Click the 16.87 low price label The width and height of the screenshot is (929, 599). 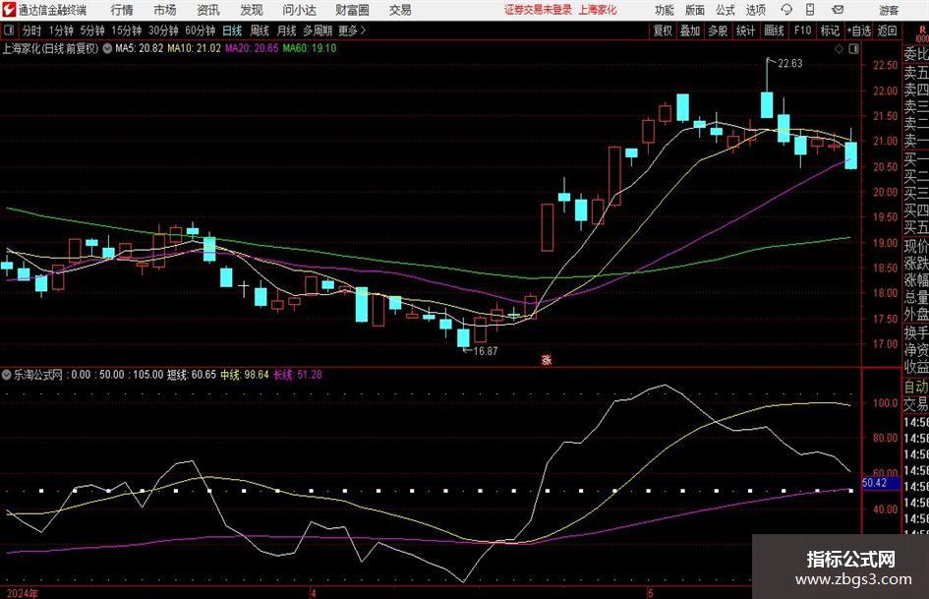point(486,351)
